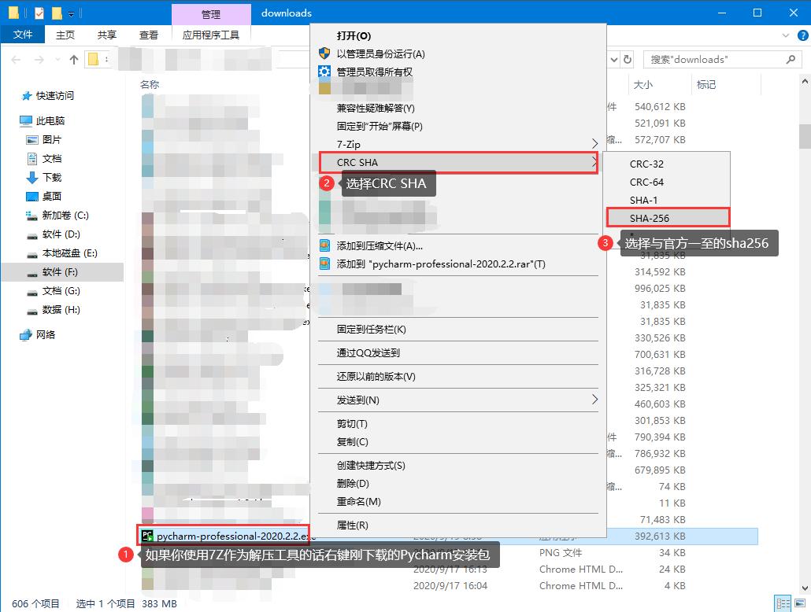
Task: Open the 查看 ribbon tab
Action: pyautogui.click(x=149, y=35)
